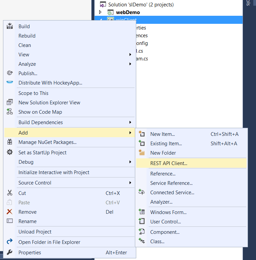The image size is (256, 260).
Task: Select the Solution 'slDemo' tree node
Action: [141, 5]
